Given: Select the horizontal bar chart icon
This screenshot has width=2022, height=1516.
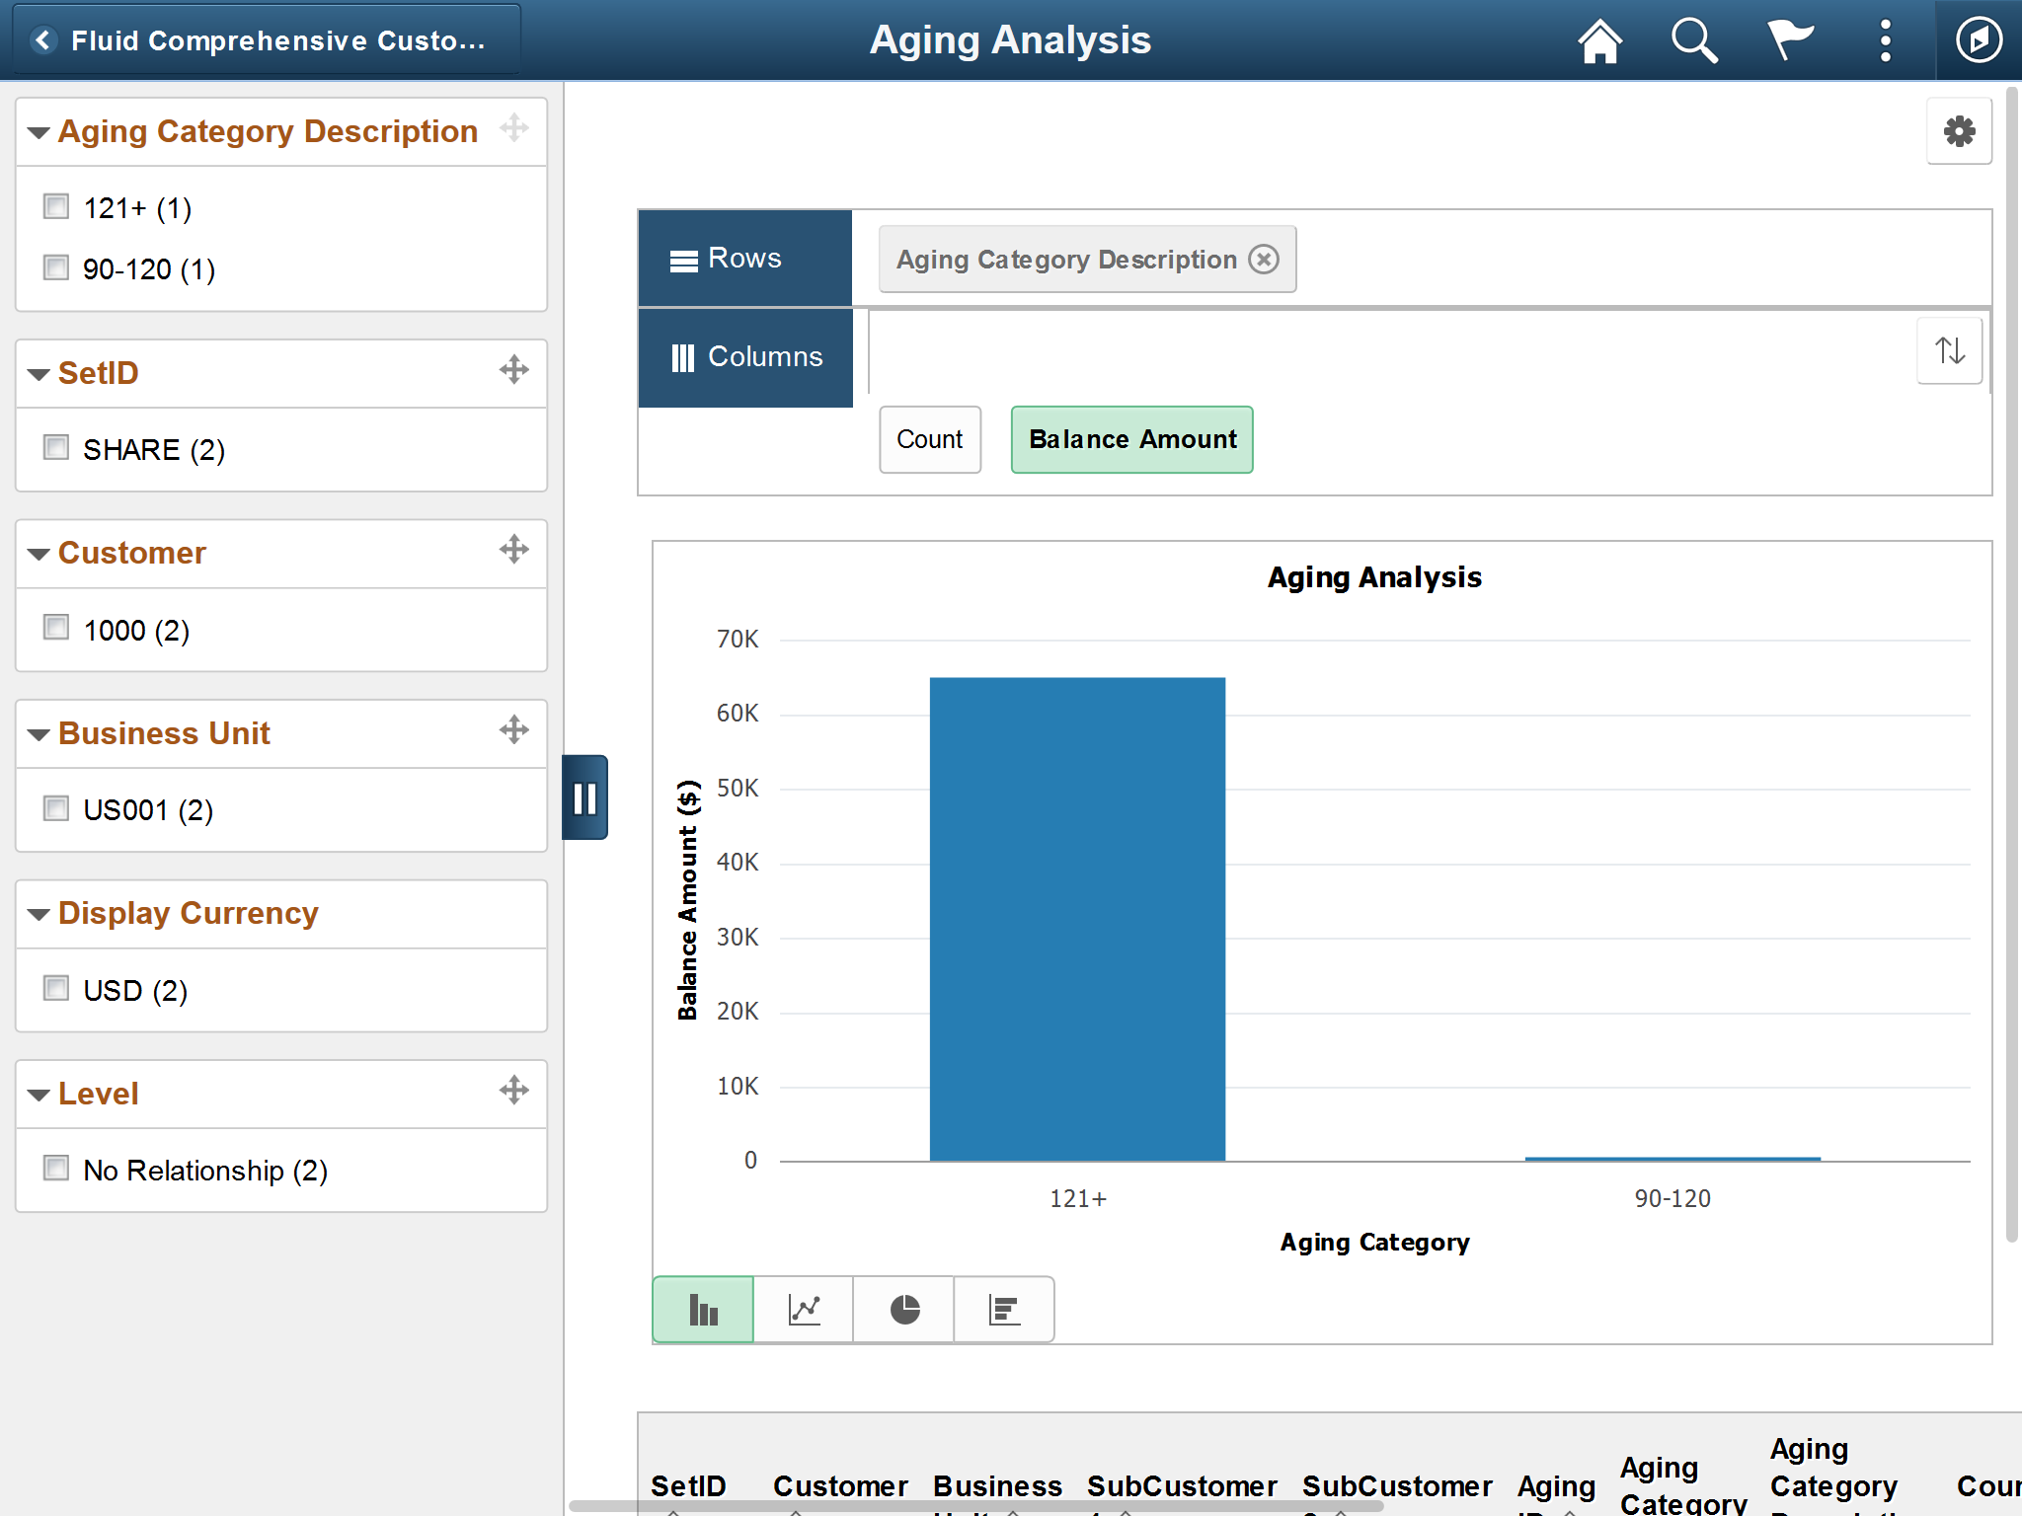Looking at the screenshot, I should (1004, 1310).
